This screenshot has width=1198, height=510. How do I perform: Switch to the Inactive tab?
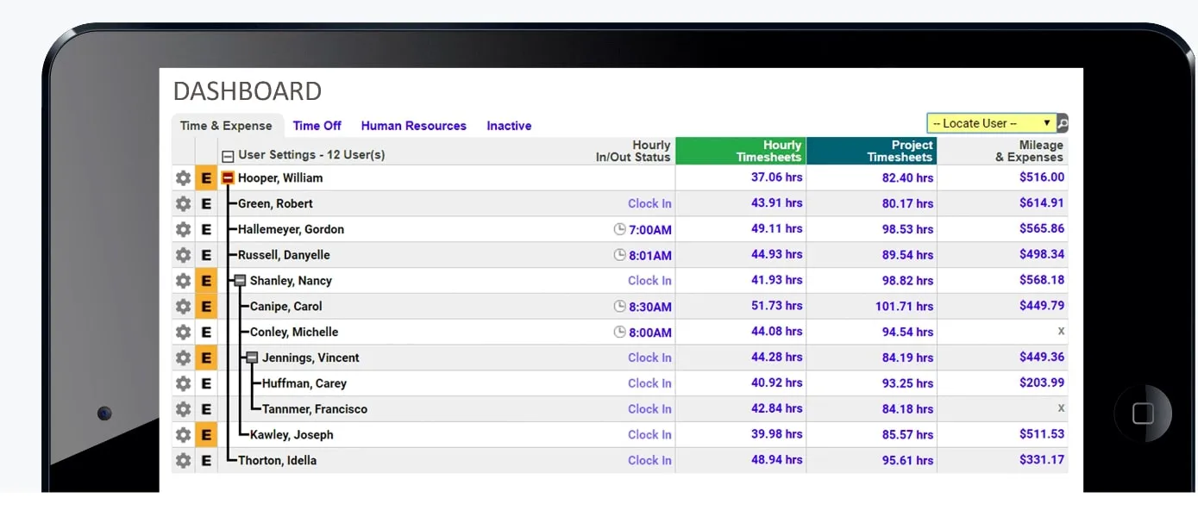(509, 126)
